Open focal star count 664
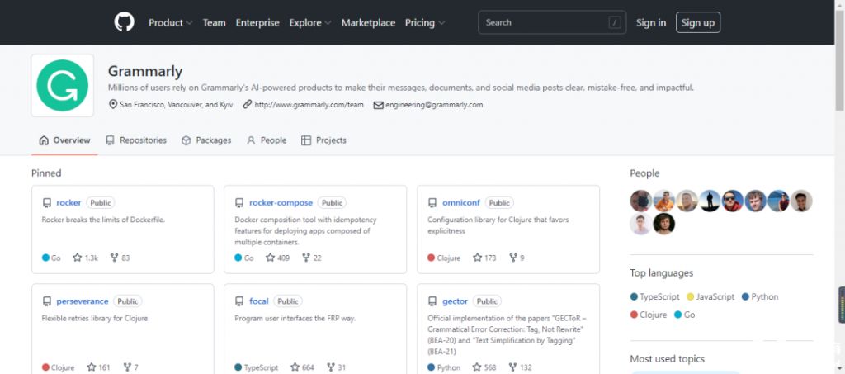Image resolution: width=845 pixels, height=374 pixels. pos(302,367)
